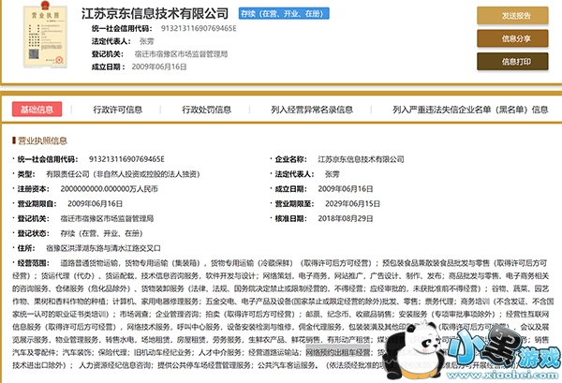The width and height of the screenshot is (562, 383).
Task: Click the 经营范围 label
Action: click(34, 263)
